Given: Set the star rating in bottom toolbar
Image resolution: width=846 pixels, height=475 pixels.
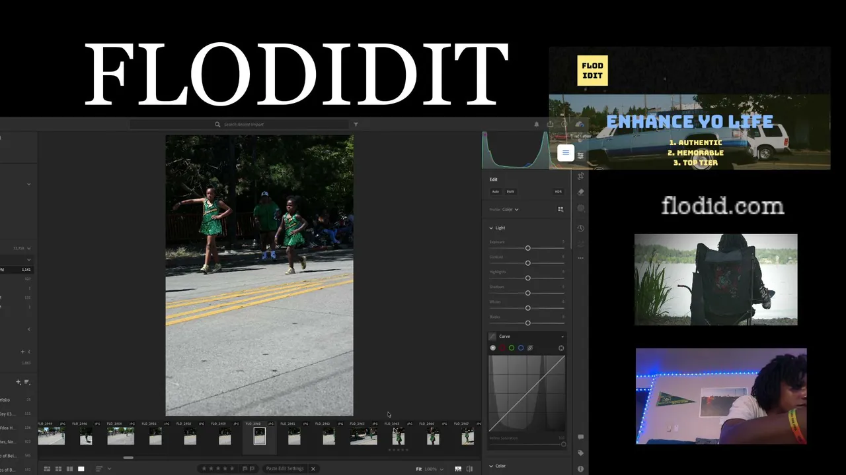Looking at the screenshot, I should coord(217,468).
